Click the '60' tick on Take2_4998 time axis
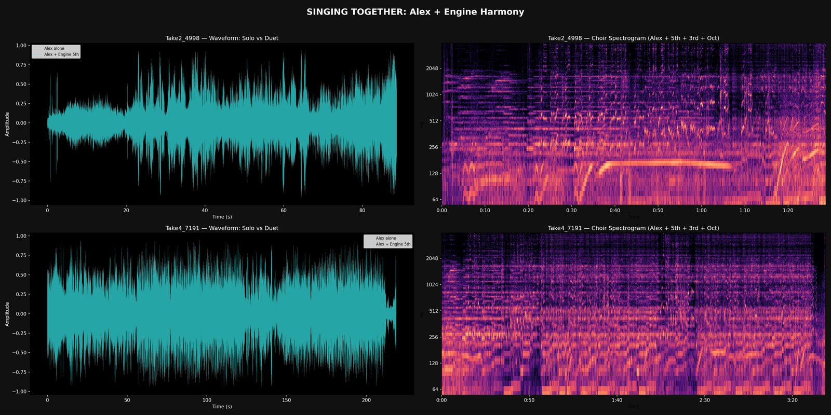This screenshot has height=415, width=831. click(284, 210)
